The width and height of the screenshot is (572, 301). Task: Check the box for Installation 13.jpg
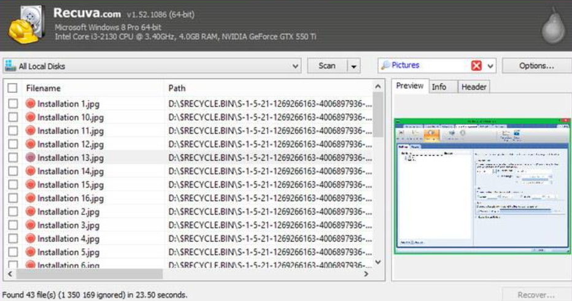13,158
